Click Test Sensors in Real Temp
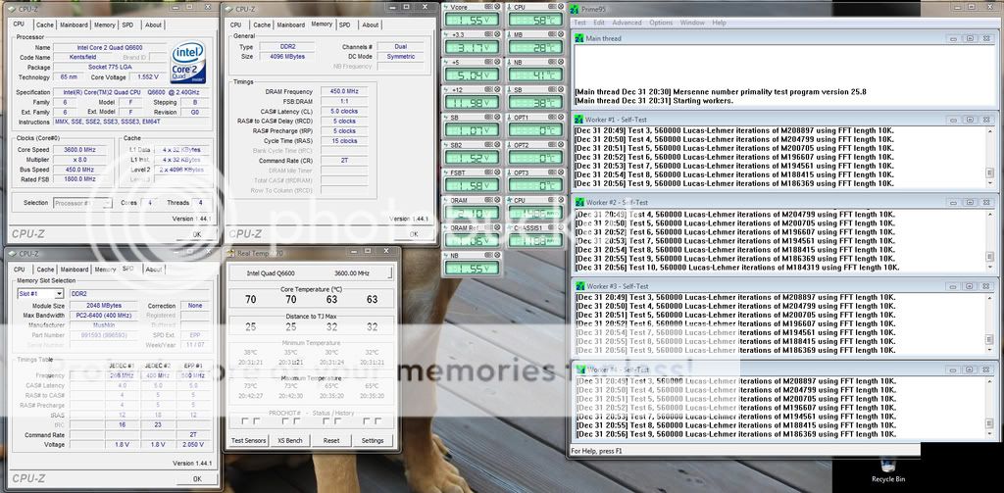The height and width of the screenshot is (493, 1004). click(248, 440)
